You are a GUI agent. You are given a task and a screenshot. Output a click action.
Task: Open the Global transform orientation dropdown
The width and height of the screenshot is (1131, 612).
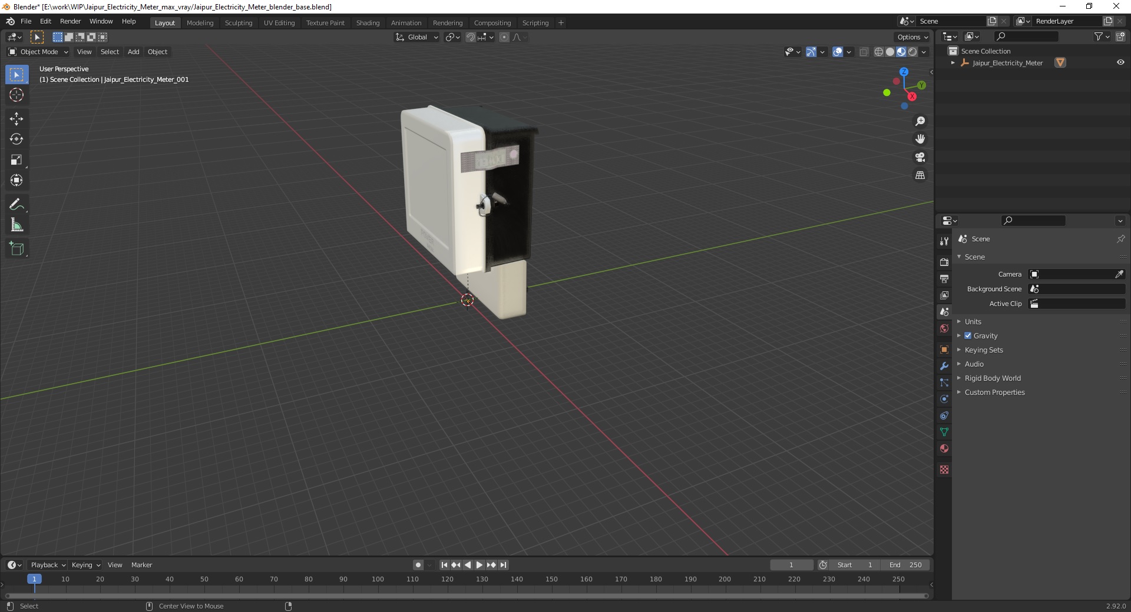[x=416, y=37]
